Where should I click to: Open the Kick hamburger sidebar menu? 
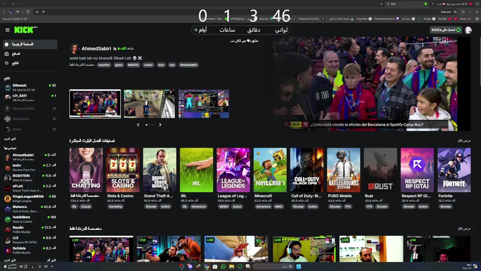pos(7,30)
